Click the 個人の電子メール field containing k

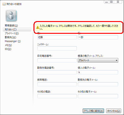[98, 72]
